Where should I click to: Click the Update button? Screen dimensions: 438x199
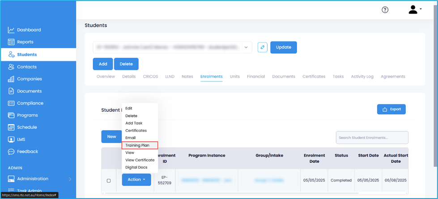[x=283, y=47]
